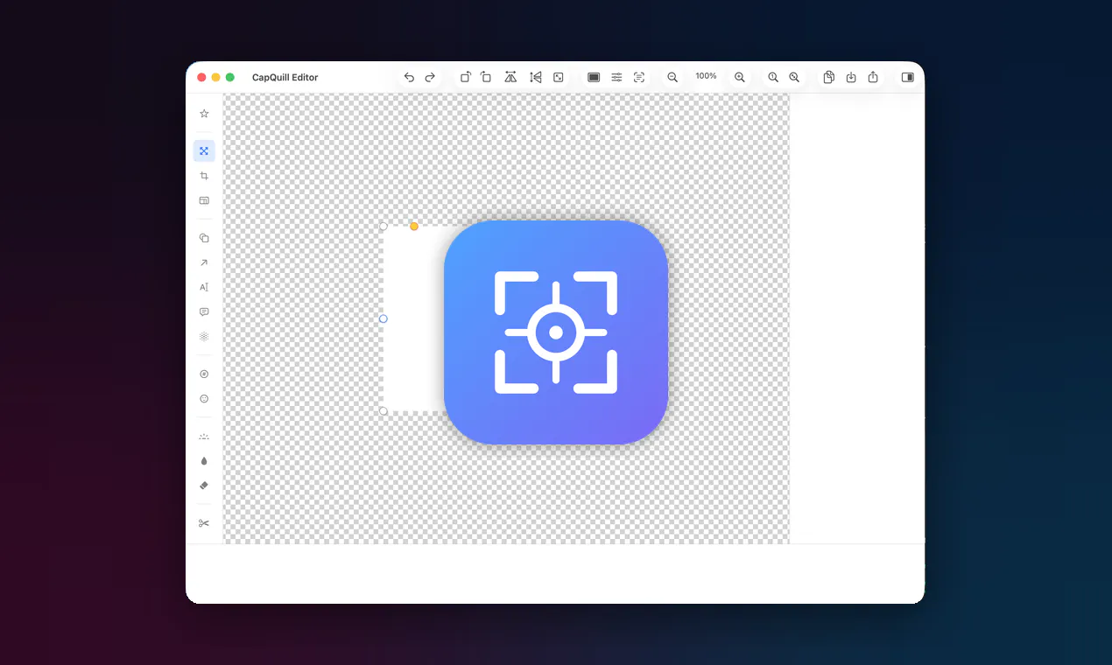Select the Crop tool

[x=204, y=176]
